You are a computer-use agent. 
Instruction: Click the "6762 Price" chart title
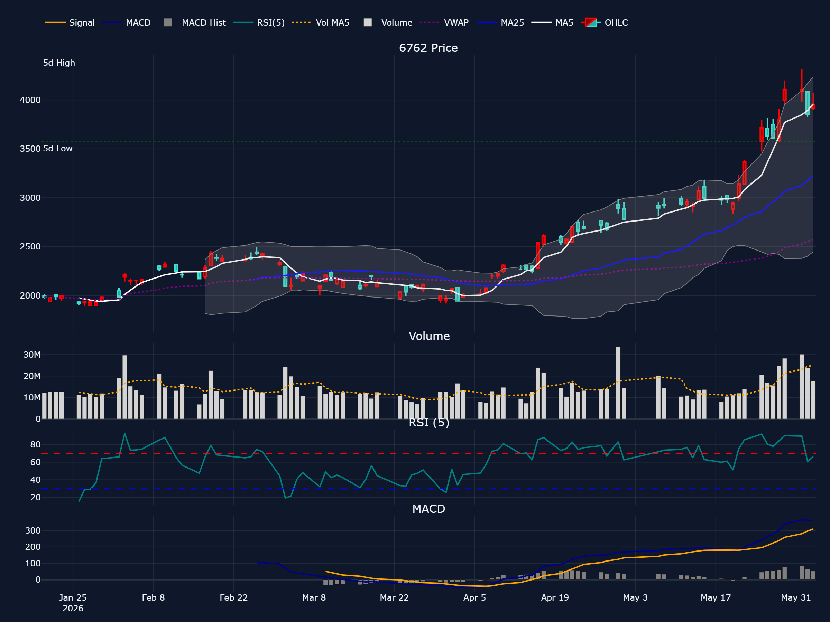pos(428,48)
